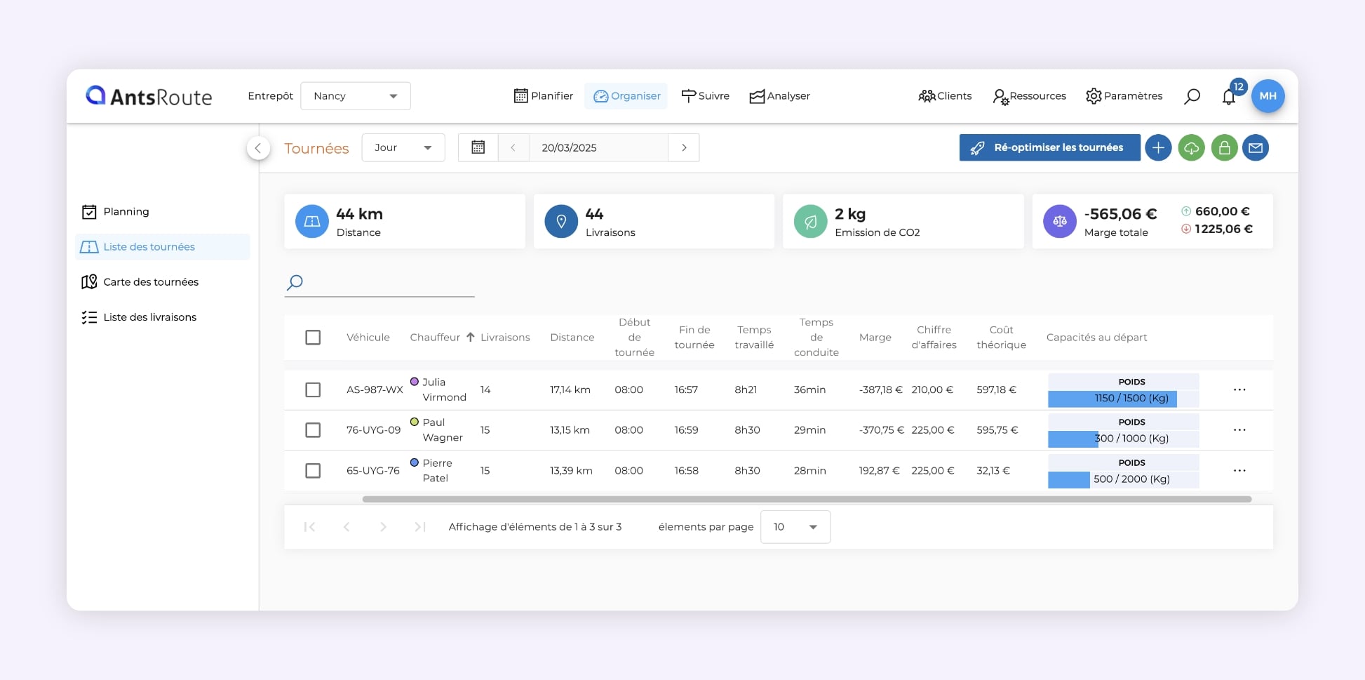Tick the checkbox for Paul Wagner's route
The height and width of the screenshot is (680, 1365).
313,430
